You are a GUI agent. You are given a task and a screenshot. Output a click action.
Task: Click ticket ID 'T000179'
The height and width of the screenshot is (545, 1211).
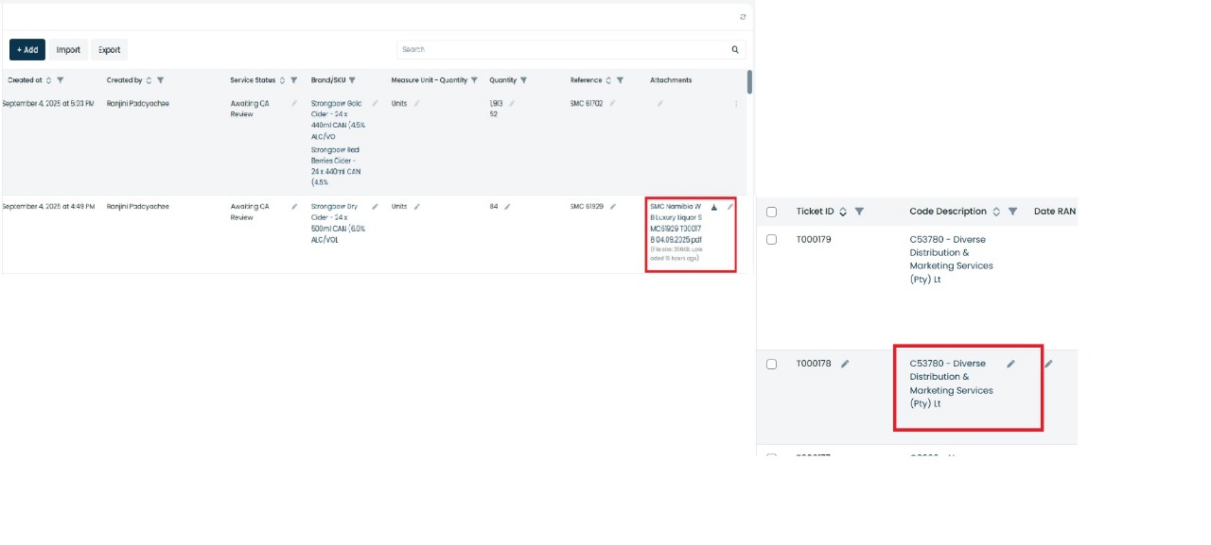pos(814,240)
